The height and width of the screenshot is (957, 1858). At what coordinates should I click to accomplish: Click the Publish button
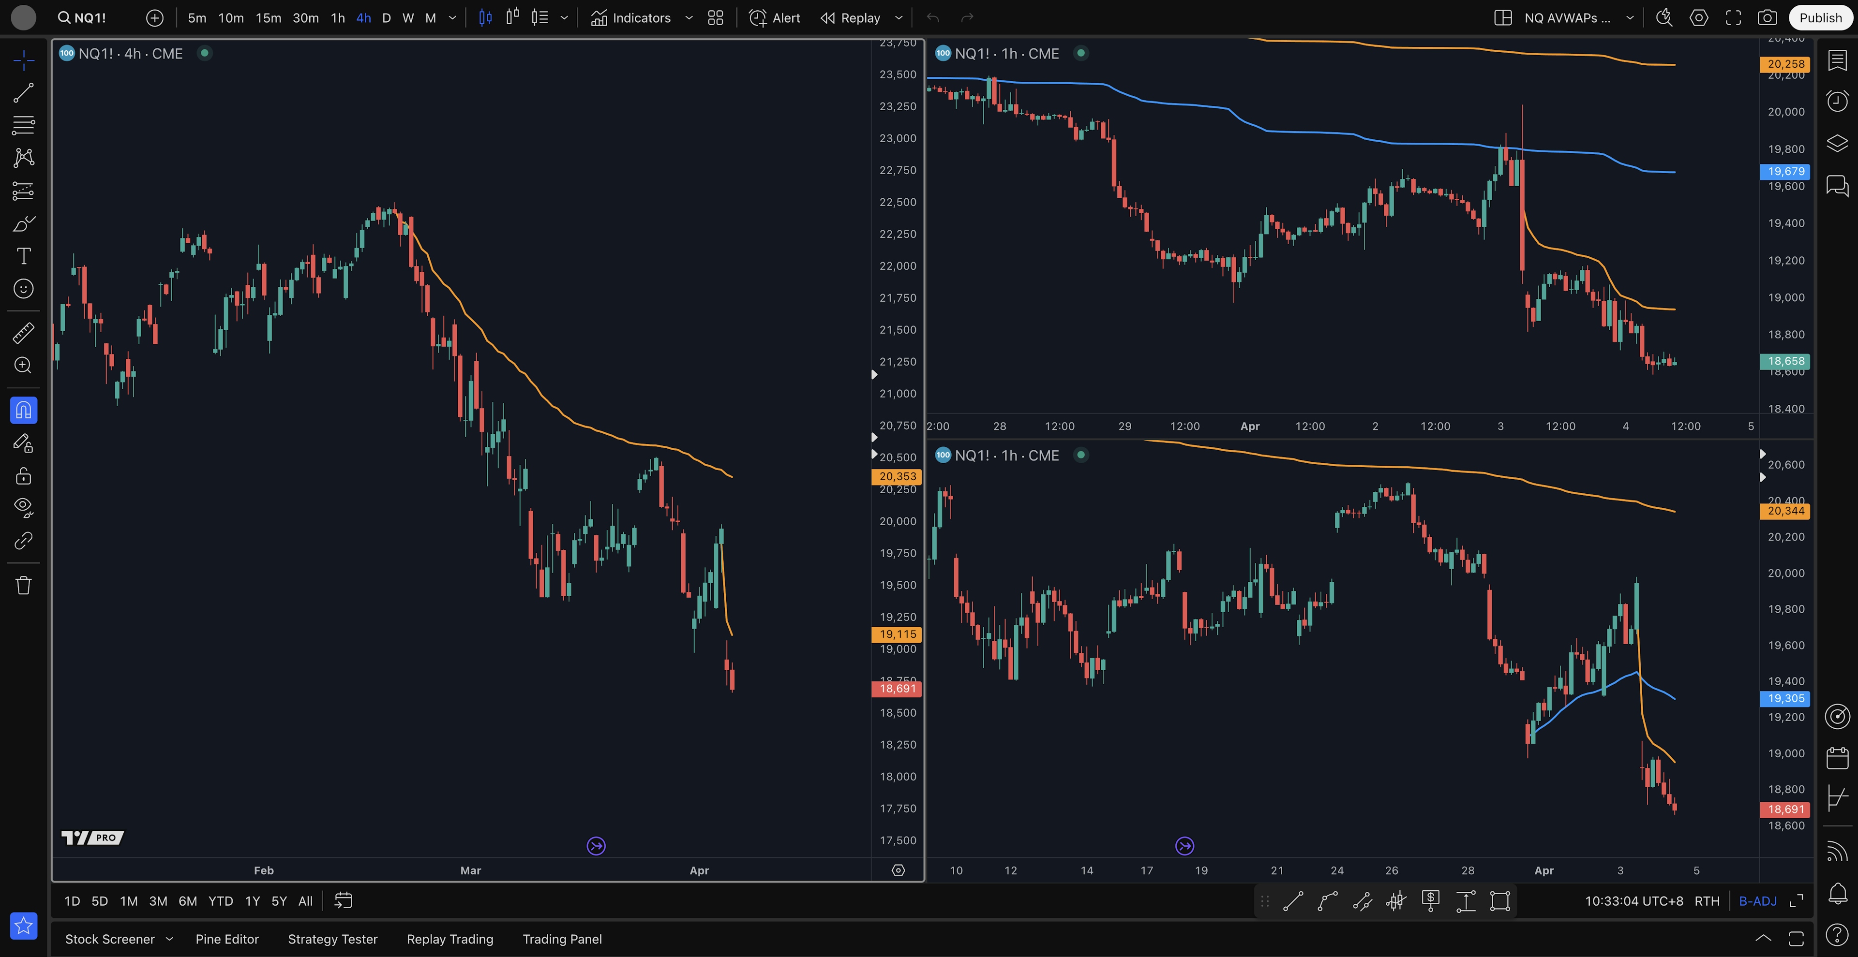1820,17
